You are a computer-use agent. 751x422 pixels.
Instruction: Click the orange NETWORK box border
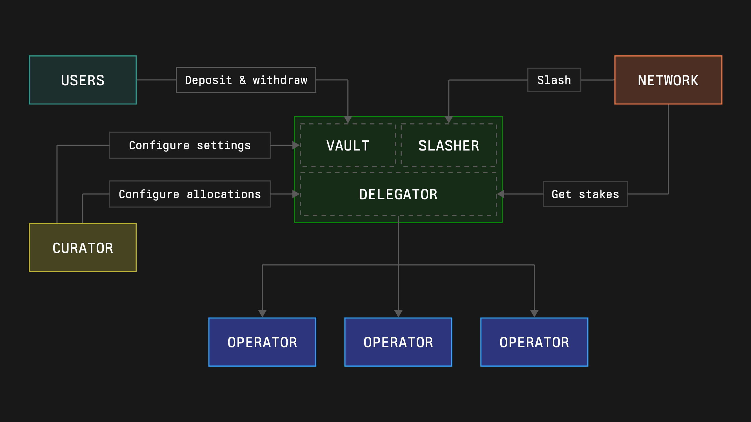tap(668, 56)
